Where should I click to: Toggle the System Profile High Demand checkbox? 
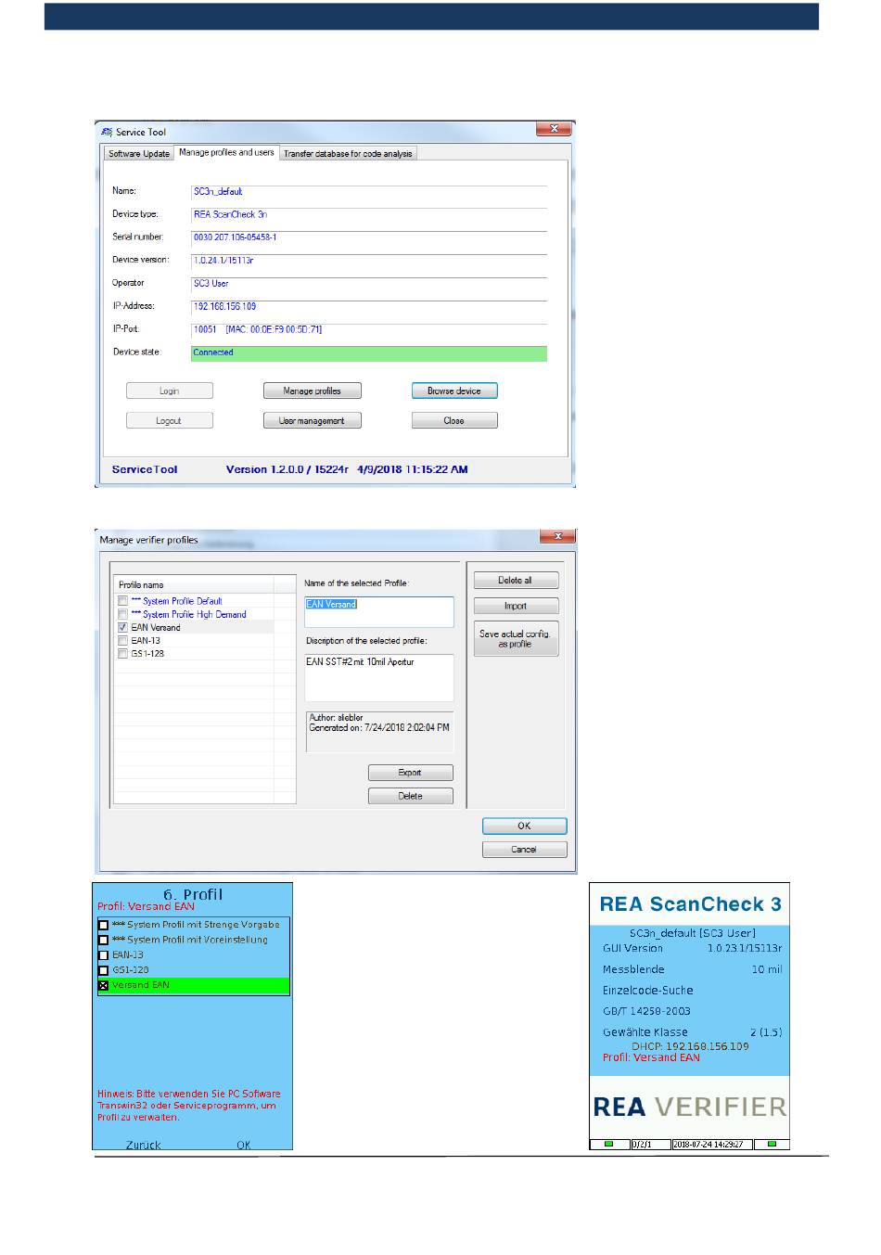tap(122, 614)
